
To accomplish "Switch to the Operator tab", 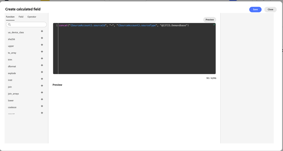I will [x=32, y=17].
